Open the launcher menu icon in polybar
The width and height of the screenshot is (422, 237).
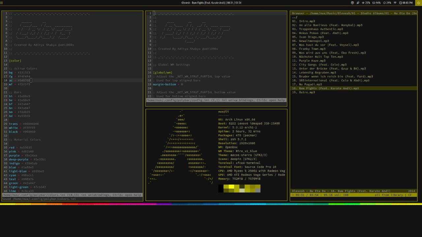pyautogui.click(x=2, y=3)
